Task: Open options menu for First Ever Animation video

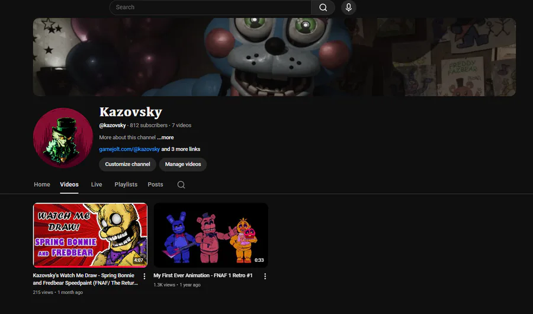Action: [x=265, y=276]
